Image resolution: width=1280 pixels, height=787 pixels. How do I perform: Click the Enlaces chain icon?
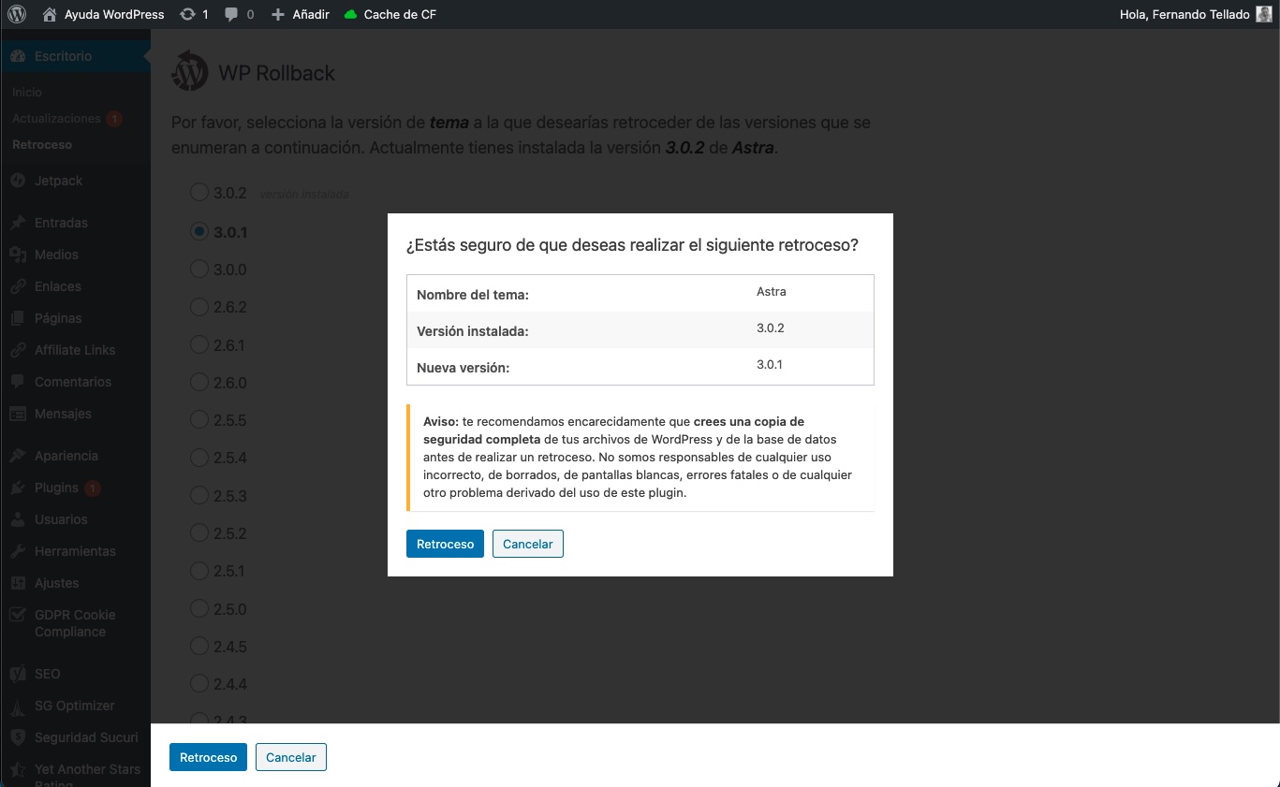pyautogui.click(x=17, y=286)
